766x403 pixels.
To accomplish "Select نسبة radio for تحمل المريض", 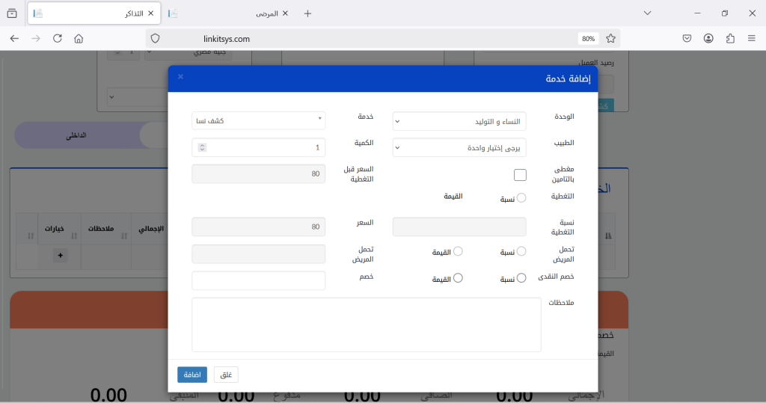I will [521, 252].
